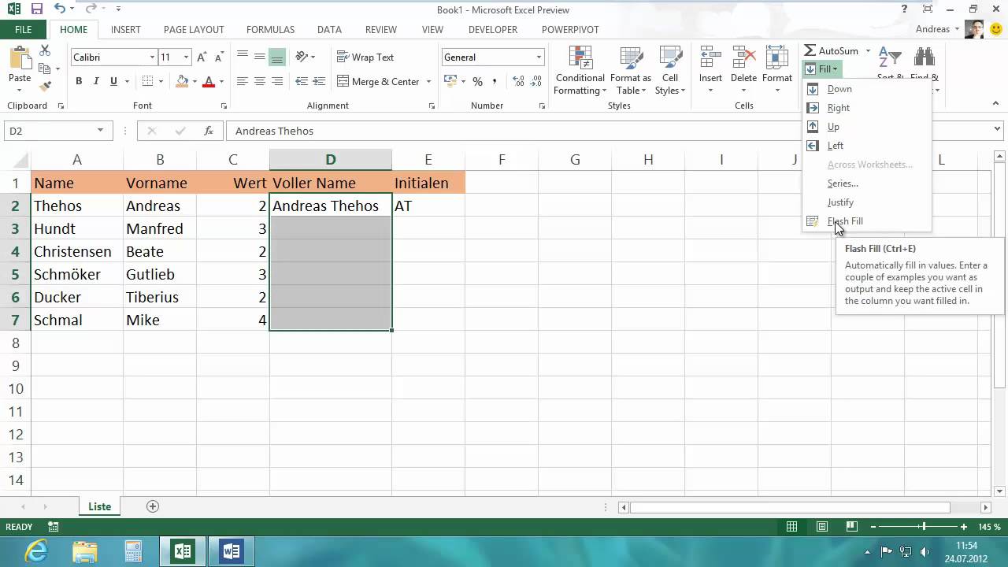Click the zoom slider in status bar

tap(923, 527)
